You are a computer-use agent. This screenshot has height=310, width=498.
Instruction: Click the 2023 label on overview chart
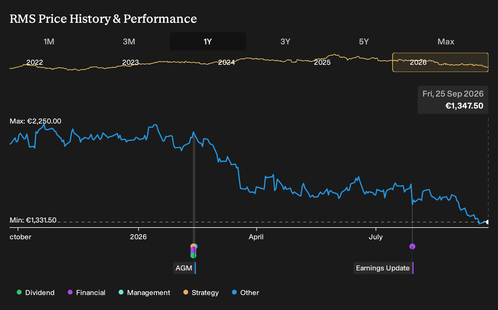pos(131,62)
